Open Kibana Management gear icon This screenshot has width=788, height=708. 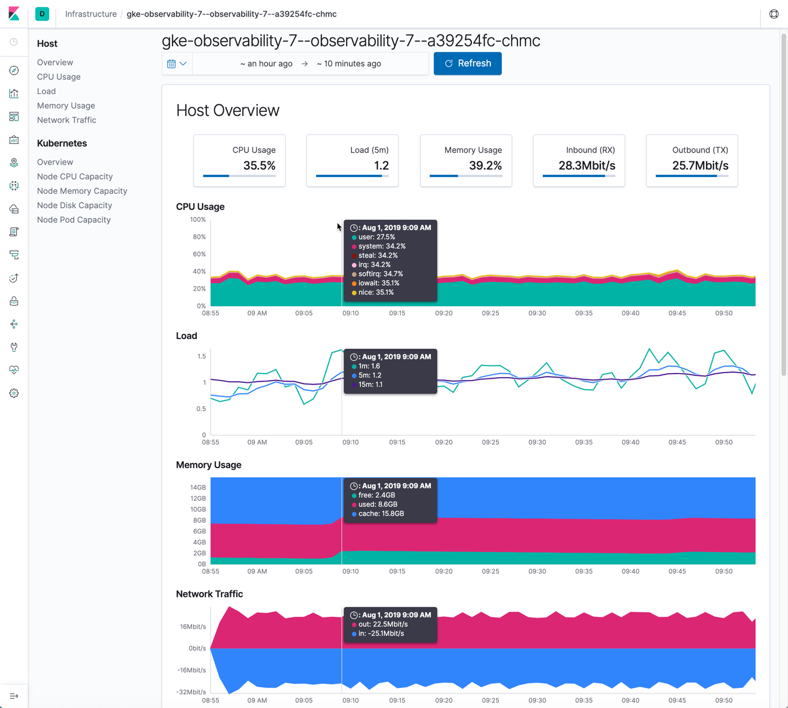pyautogui.click(x=14, y=393)
